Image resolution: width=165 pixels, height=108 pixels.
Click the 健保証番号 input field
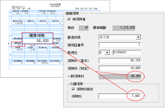click(120, 45)
